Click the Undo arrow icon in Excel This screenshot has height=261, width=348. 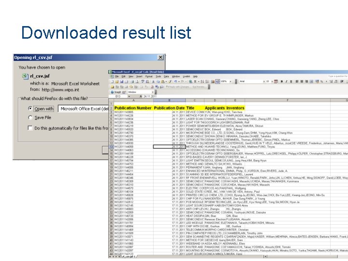[x=175, y=82]
